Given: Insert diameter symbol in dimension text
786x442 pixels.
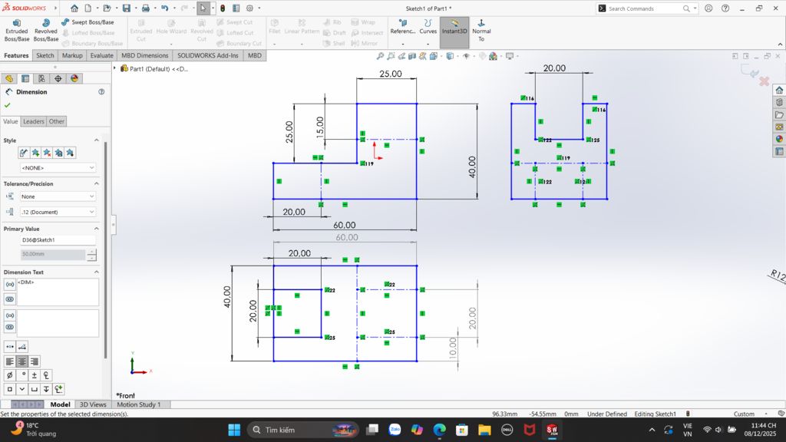Looking at the screenshot, I should tap(9, 374).
